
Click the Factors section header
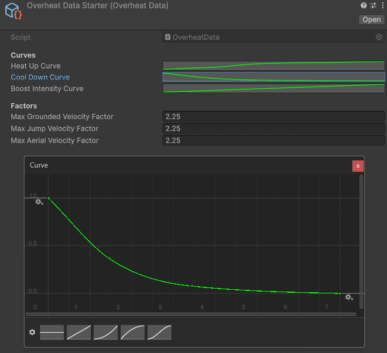[x=24, y=106]
